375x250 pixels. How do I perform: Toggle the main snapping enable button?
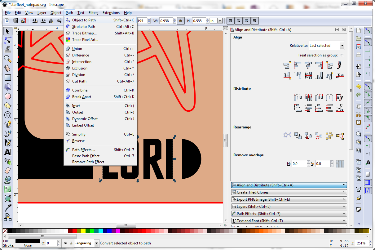click(368, 30)
